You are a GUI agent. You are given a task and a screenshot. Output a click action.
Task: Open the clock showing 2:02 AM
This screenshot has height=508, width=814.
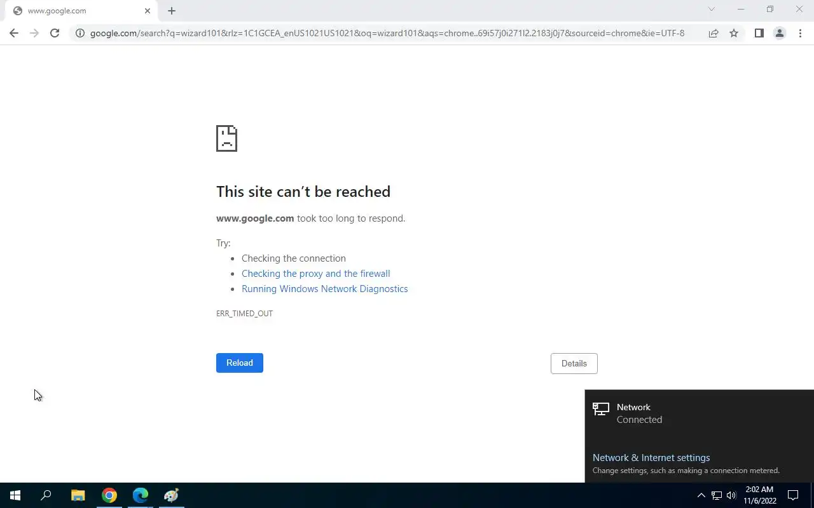coord(760,495)
